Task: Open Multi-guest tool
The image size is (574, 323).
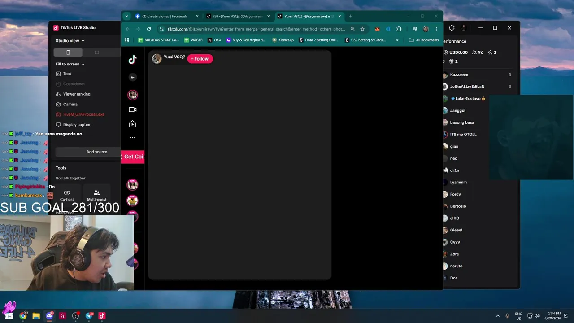Action: [x=97, y=195]
